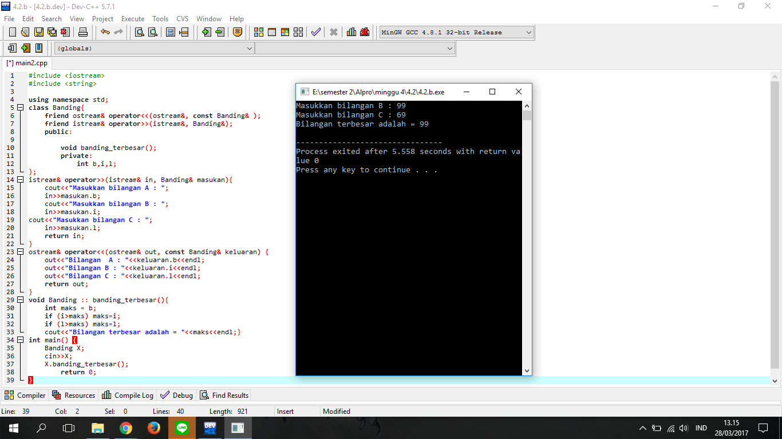Open the empty member function dropdown
Image resolution: width=782 pixels, height=439 pixels.
point(354,49)
